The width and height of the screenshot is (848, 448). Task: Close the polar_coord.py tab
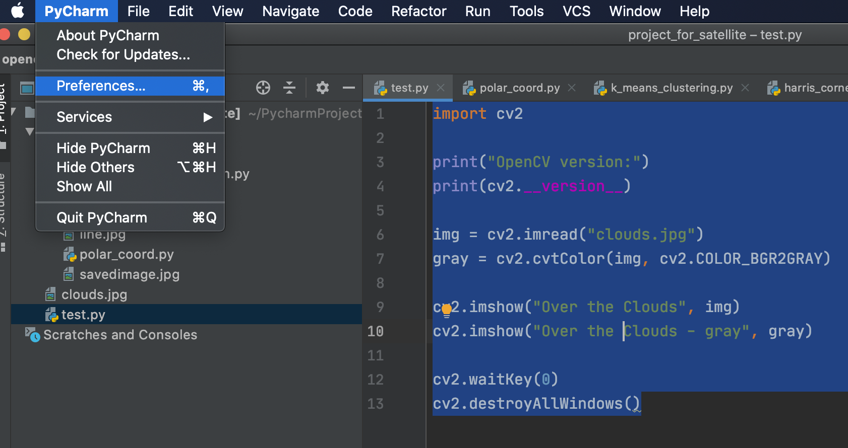point(572,88)
